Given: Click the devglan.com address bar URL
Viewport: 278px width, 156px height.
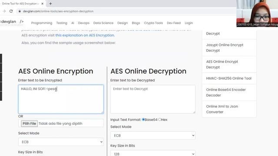Looking at the screenshot, I should (58, 11).
